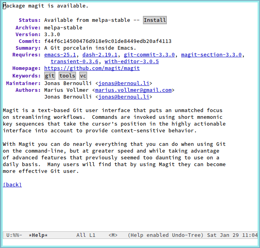Click the version number 3.3.0

click(52, 35)
